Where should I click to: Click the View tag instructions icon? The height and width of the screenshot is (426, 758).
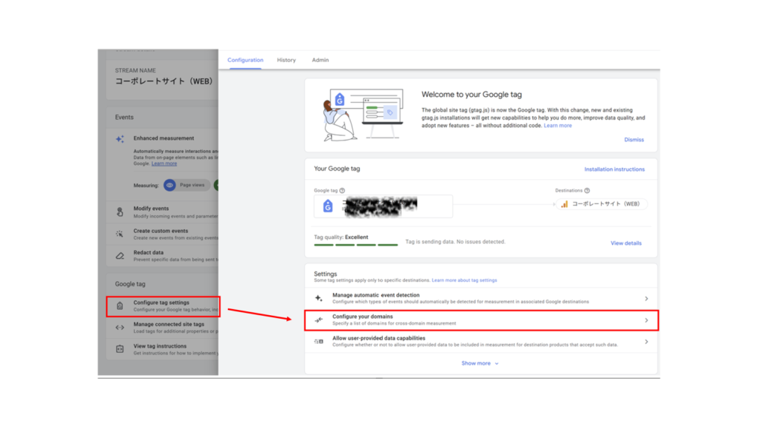(x=120, y=349)
